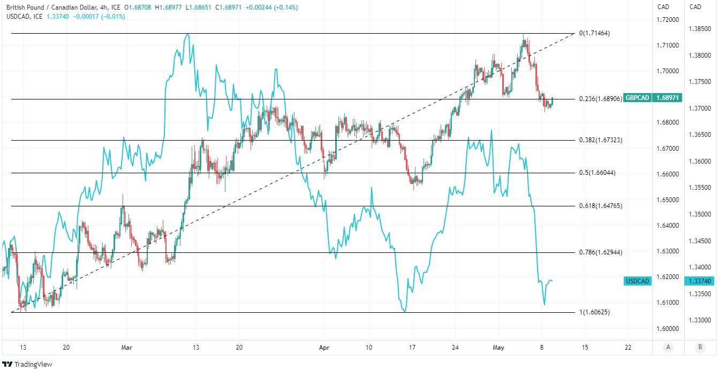Click the British Pound / Canadian Dollar title
The image size is (718, 370).
53,7
